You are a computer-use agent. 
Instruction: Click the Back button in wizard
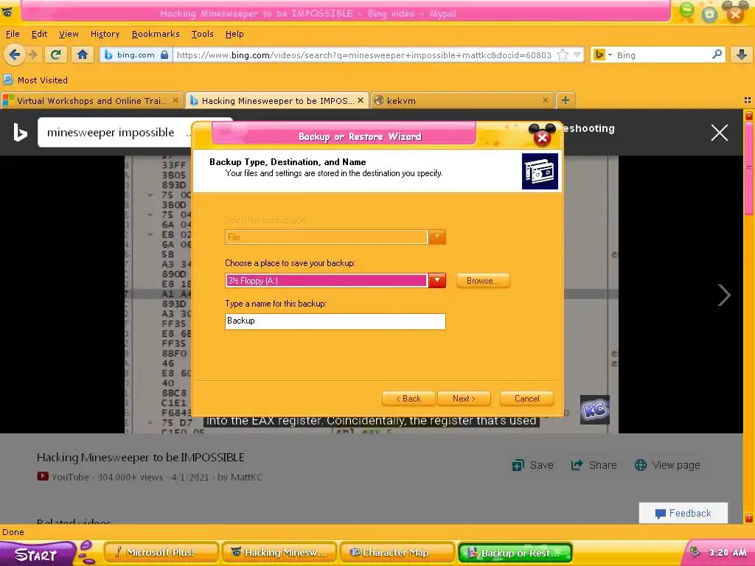408,399
